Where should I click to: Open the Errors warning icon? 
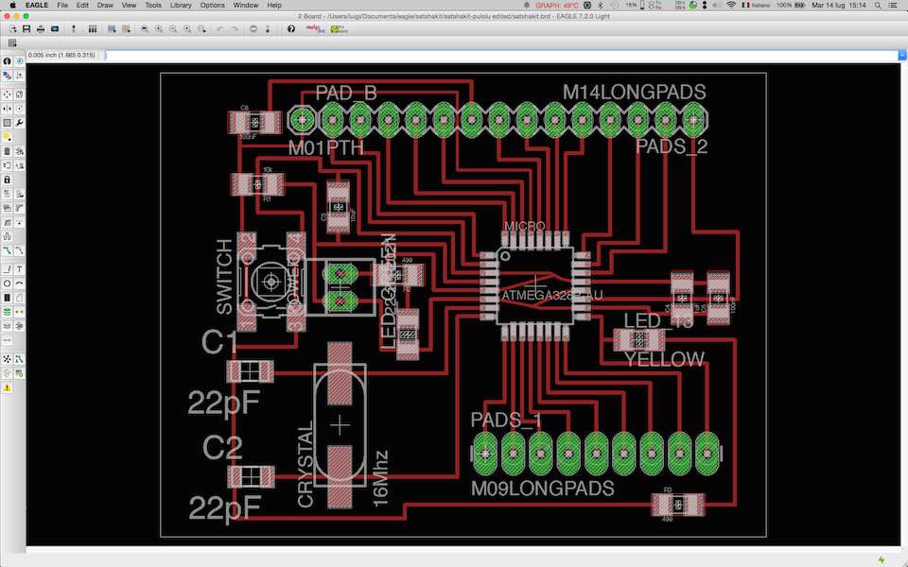point(7,387)
